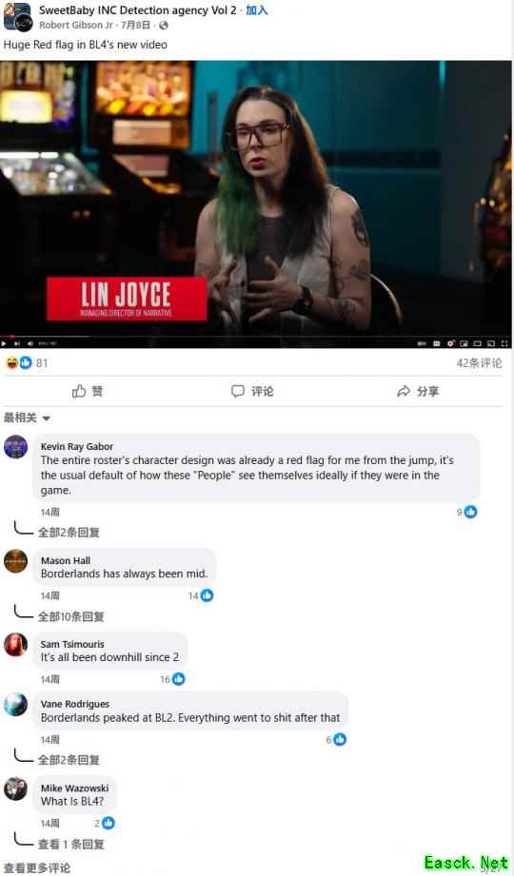The width and height of the screenshot is (514, 876).
Task: Toggle the video fullscreen control
Action: (x=504, y=343)
